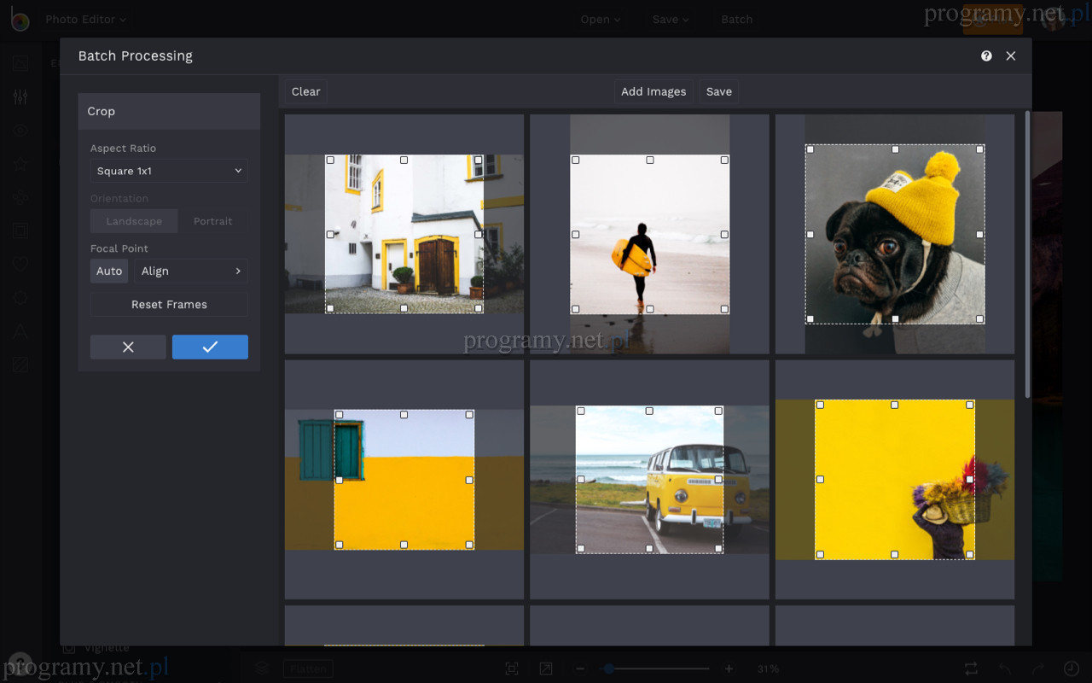Click the zoom in plus icon
This screenshot has width=1092, height=683.
tap(729, 668)
